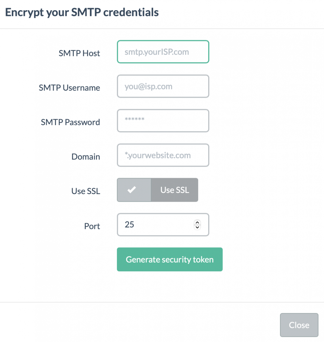Click the Port increment up arrow
Image resolution: width=324 pixels, height=342 pixels.
(x=197, y=223)
